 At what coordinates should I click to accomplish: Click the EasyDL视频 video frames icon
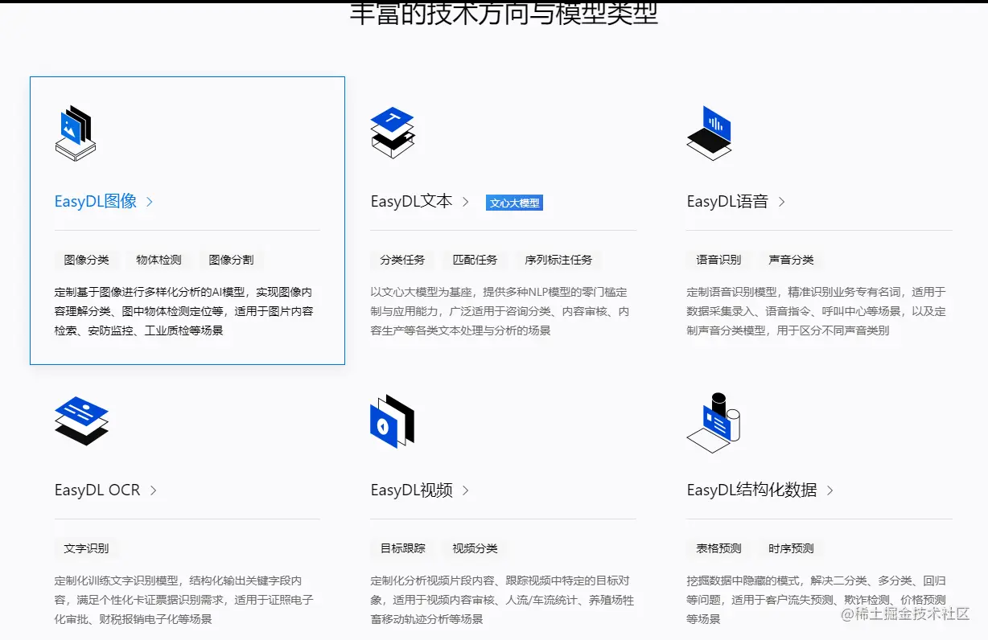click(392, 421)
